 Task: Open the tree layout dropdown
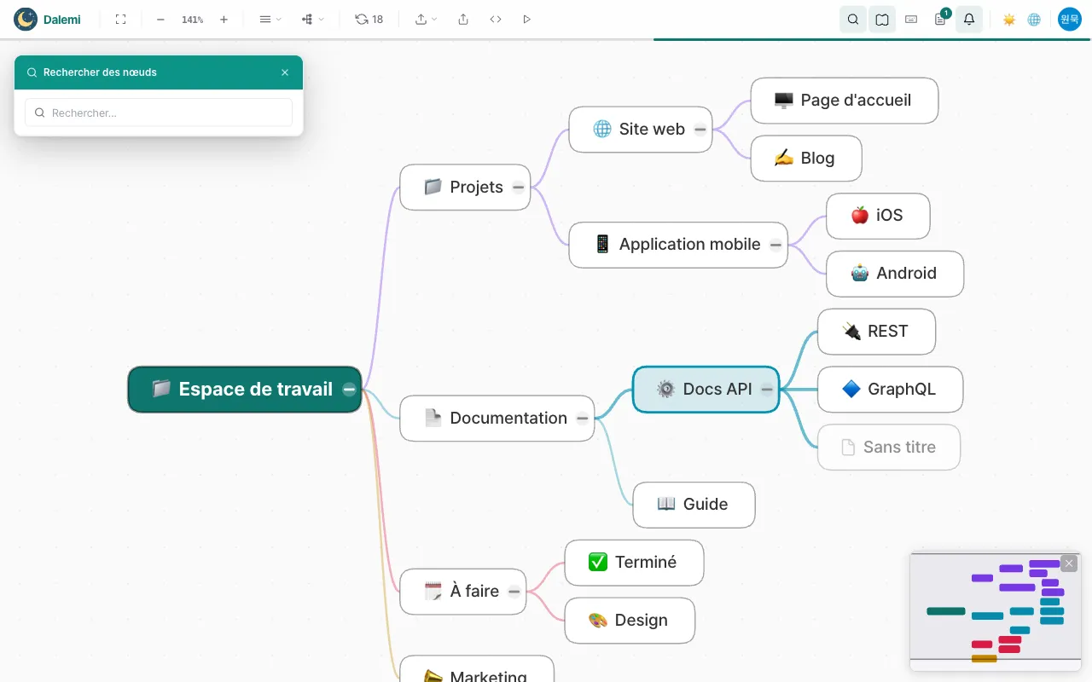pos(312,19)
